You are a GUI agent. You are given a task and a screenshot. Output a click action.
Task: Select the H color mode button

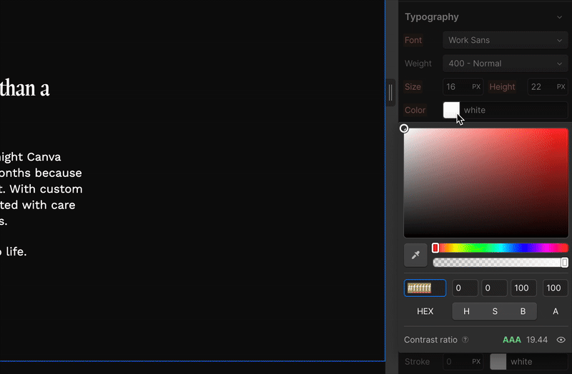click(x=466, y=311)
